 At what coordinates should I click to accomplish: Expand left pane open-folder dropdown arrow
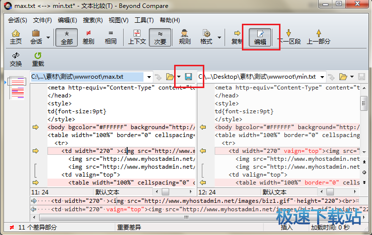pos(179,77)
